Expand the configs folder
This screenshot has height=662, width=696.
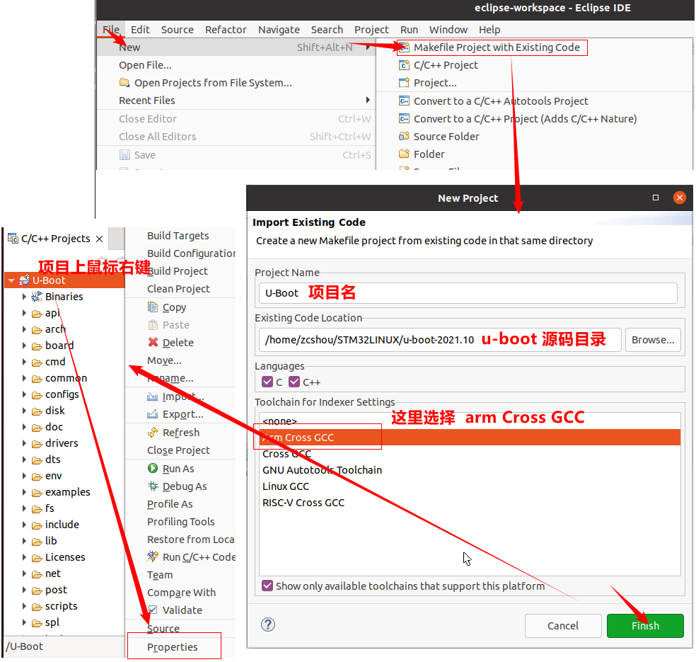(24, 394)
